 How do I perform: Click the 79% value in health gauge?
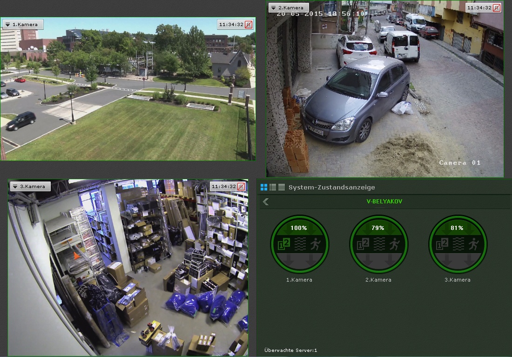click(x=378, y=228)
